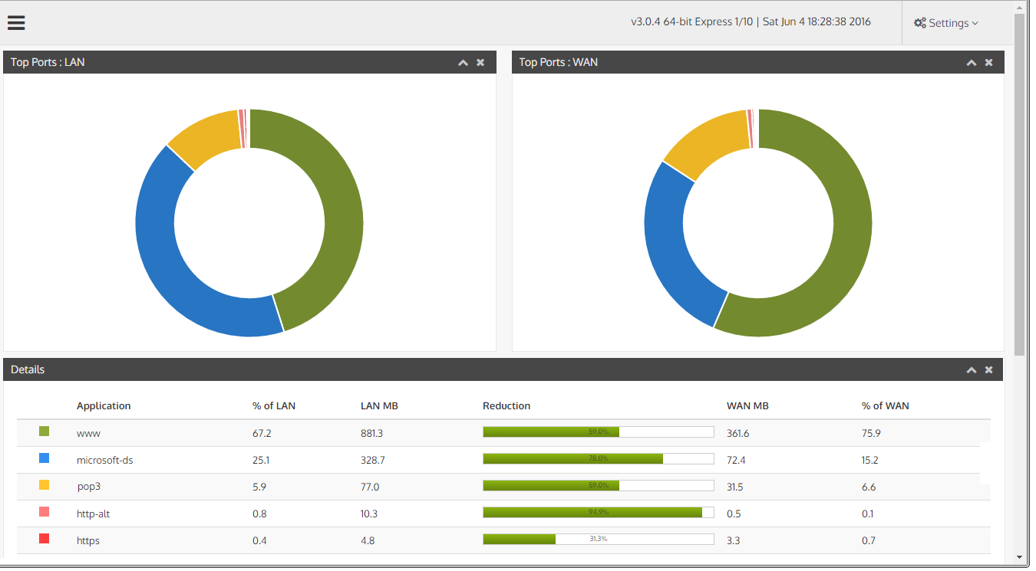This screenshot has height=571, width=1036.
Task: Collapse the Top Ports LAN panel
Action: [463, 62]
